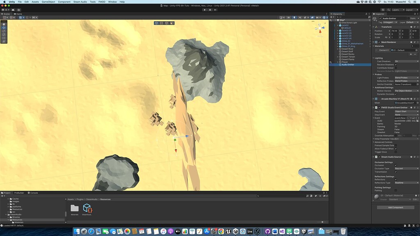Click the Add Component button
Image resolution: width=420 pixels, height=236 pixels.
point(396,207)
